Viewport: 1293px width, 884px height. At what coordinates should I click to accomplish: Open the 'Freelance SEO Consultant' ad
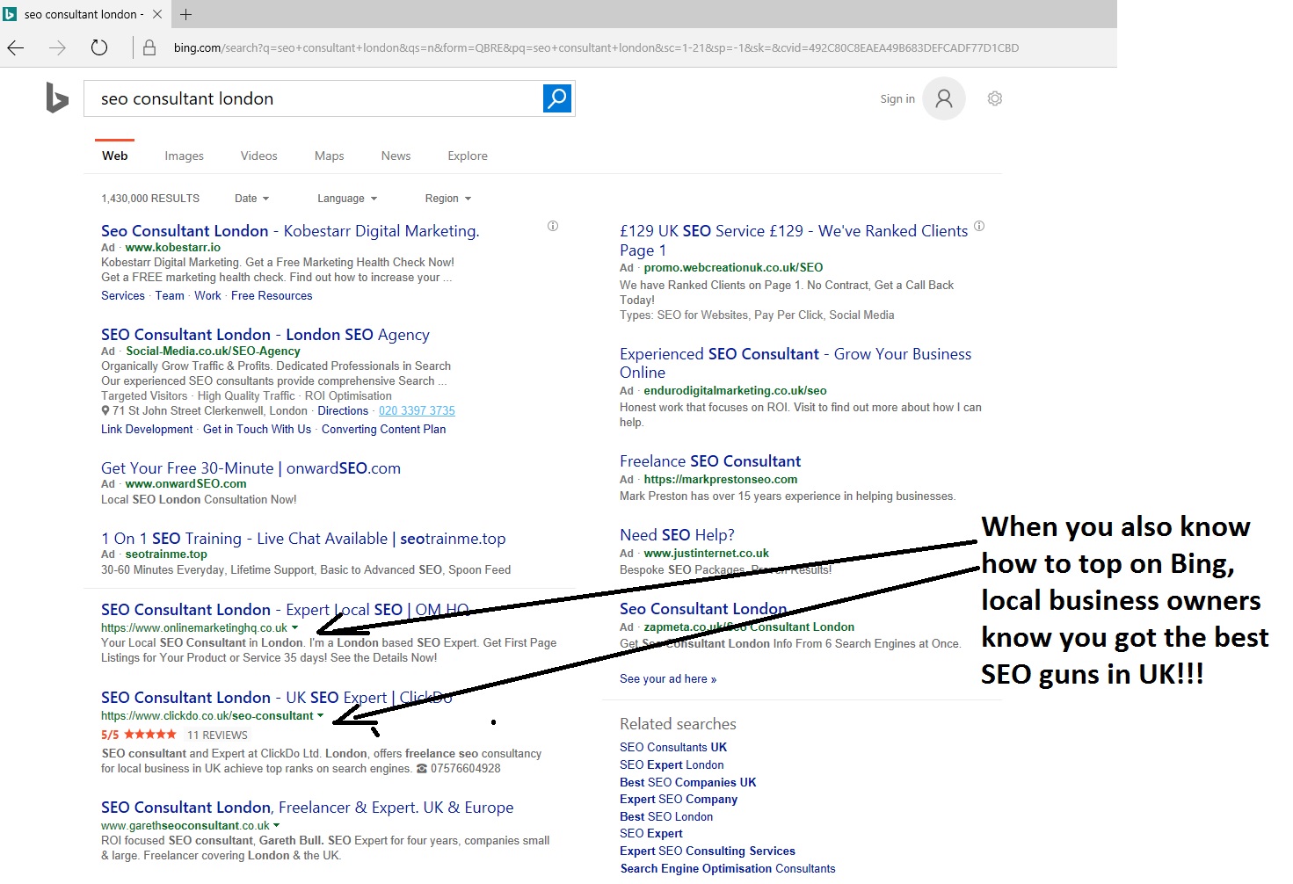pyautogui.click(x=710, y=461)
